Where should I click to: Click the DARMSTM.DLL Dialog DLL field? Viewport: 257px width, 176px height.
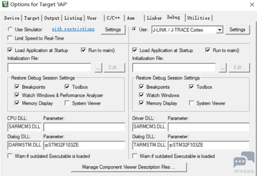(x=24, y=145)
